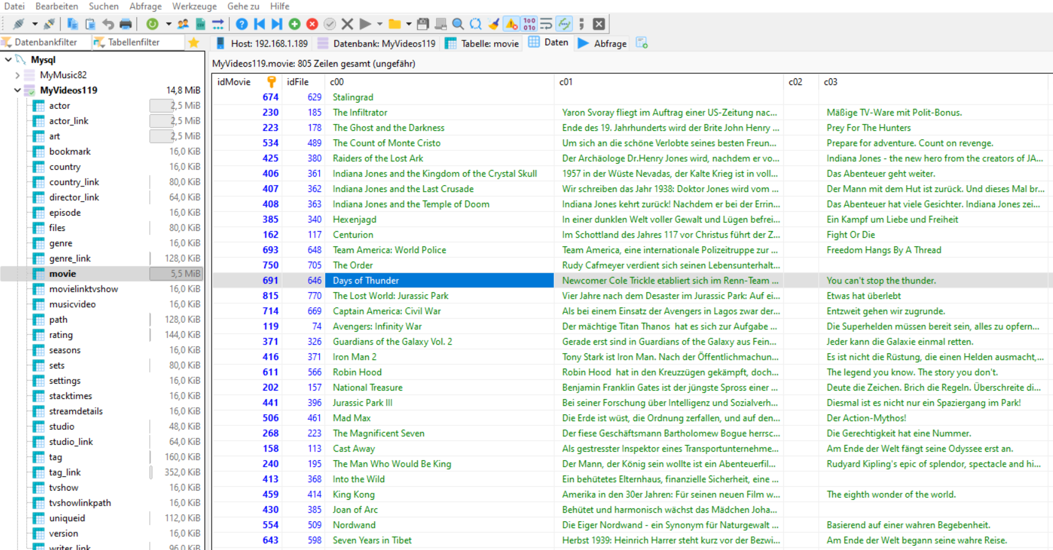Open the Suchen menu
This screenshot has height=550, width=1053.
point(104,6)
